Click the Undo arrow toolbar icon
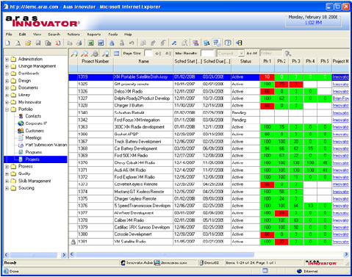The image size is (352, 277). 132,43
